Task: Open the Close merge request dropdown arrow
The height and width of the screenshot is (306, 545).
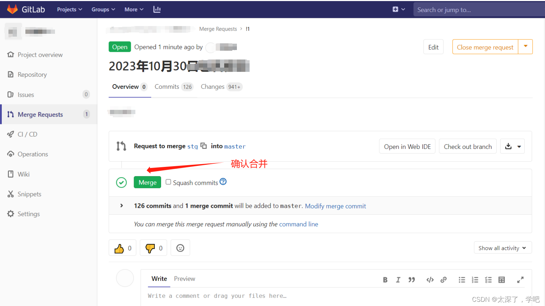Action: tap(526, 46)
